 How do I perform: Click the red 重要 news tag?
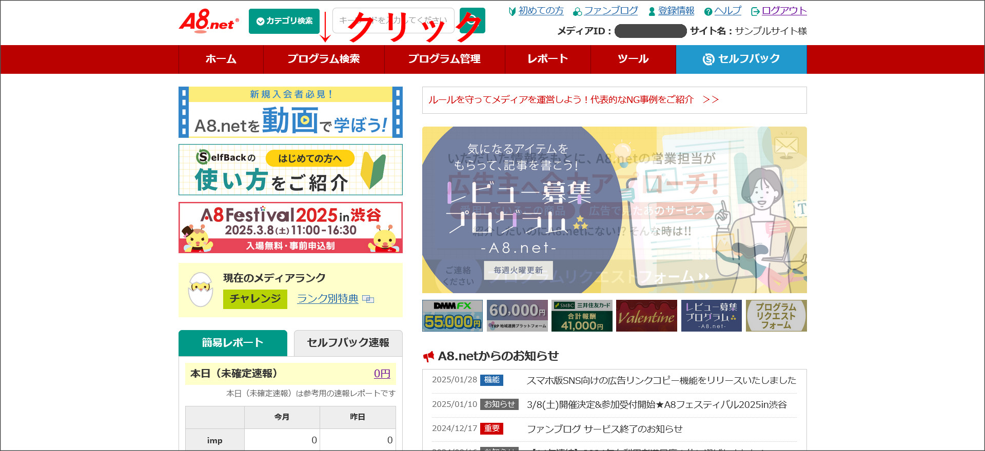pos(491,428)
